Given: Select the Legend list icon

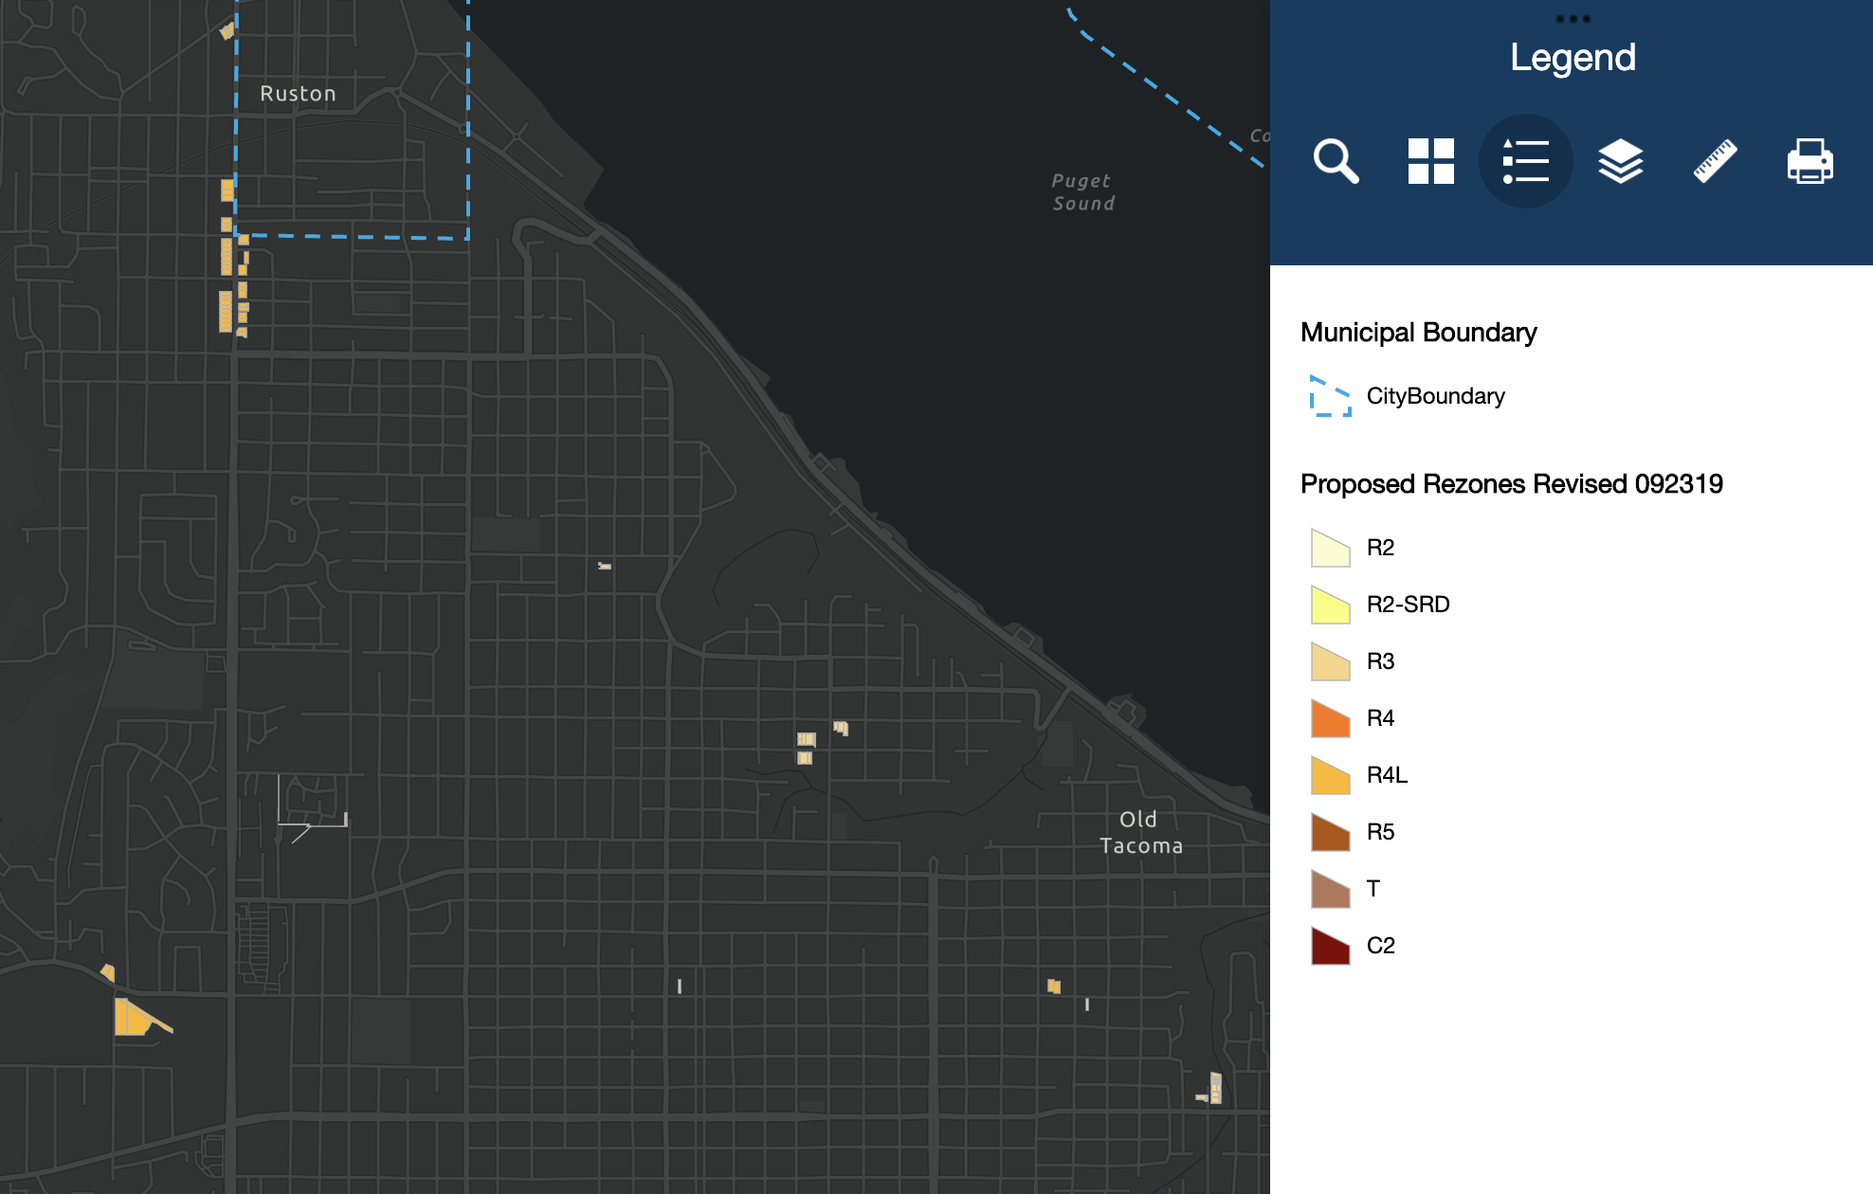Looking at the screenshot, I should (x=1525, y=161).
